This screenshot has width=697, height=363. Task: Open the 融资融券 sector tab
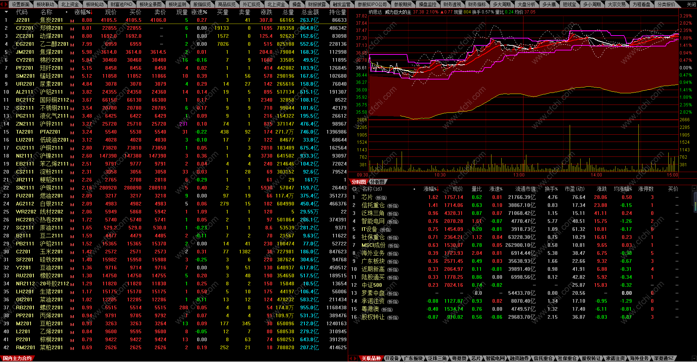pyautogui.click(x=519, y=358)
